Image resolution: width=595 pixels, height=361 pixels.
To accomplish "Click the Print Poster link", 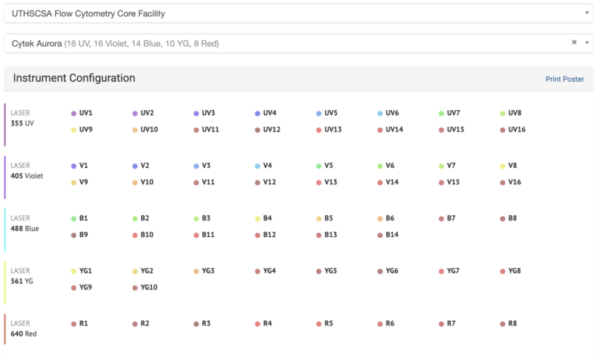I will pyautogui.click(x=565, y=79).
